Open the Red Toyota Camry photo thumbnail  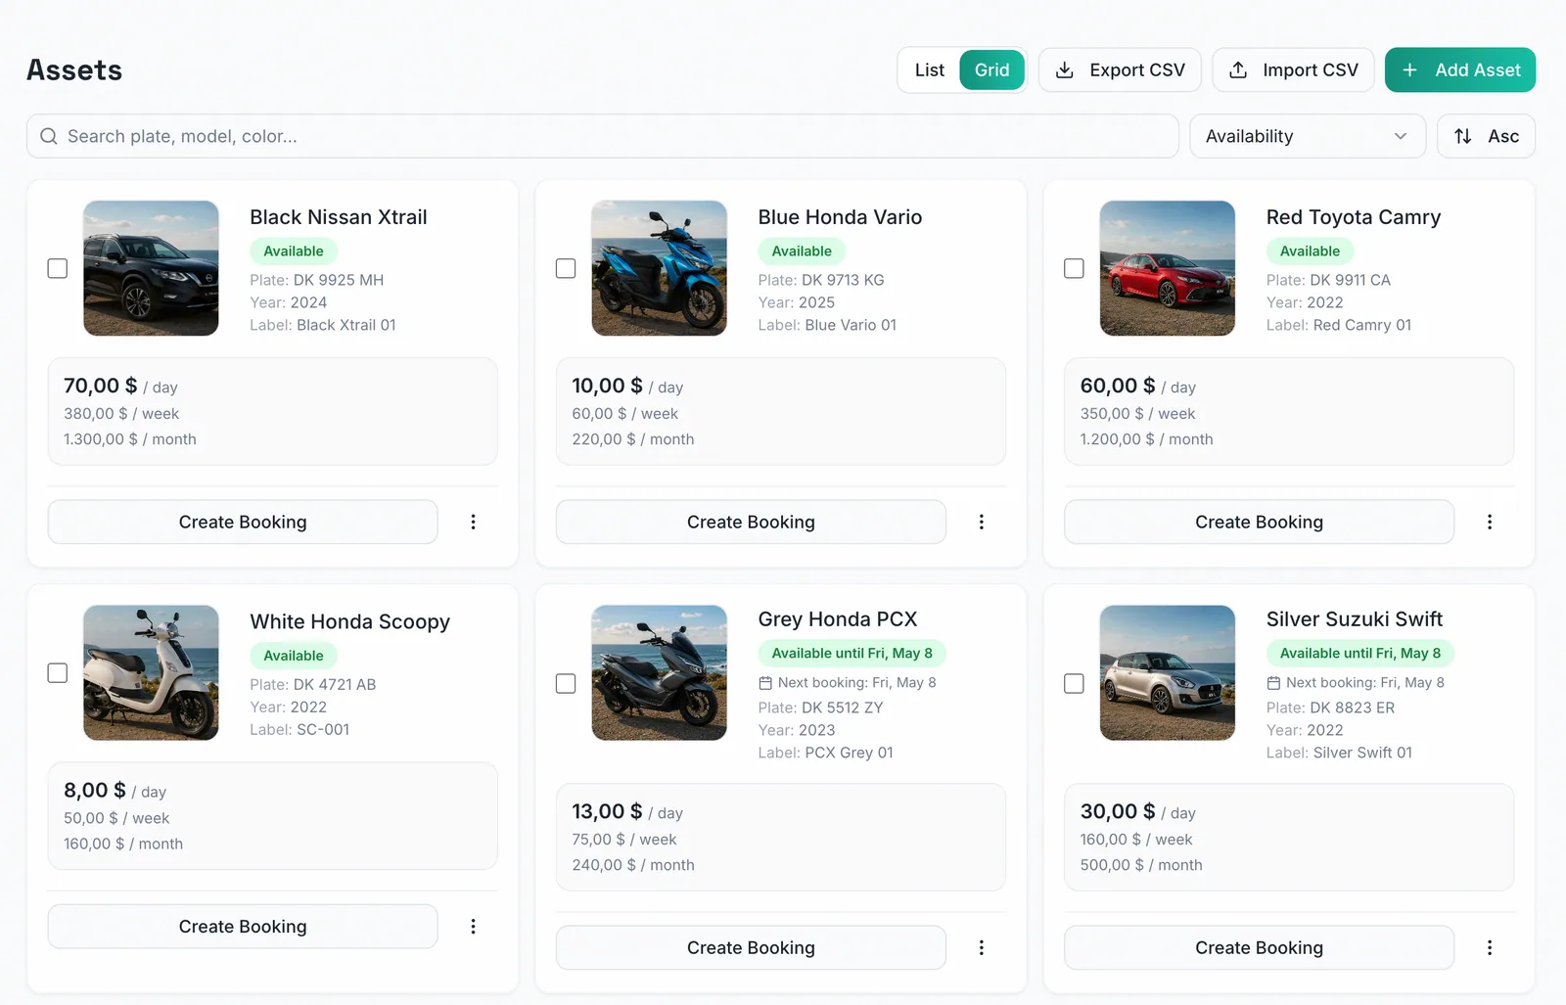pos(1167,268)
